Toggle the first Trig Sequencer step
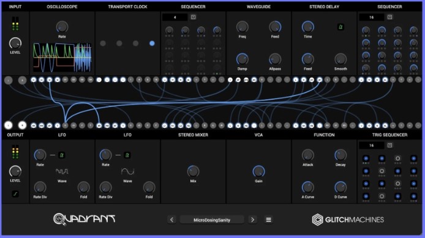This screenshot has height=238, width=425. pos(366,158)
